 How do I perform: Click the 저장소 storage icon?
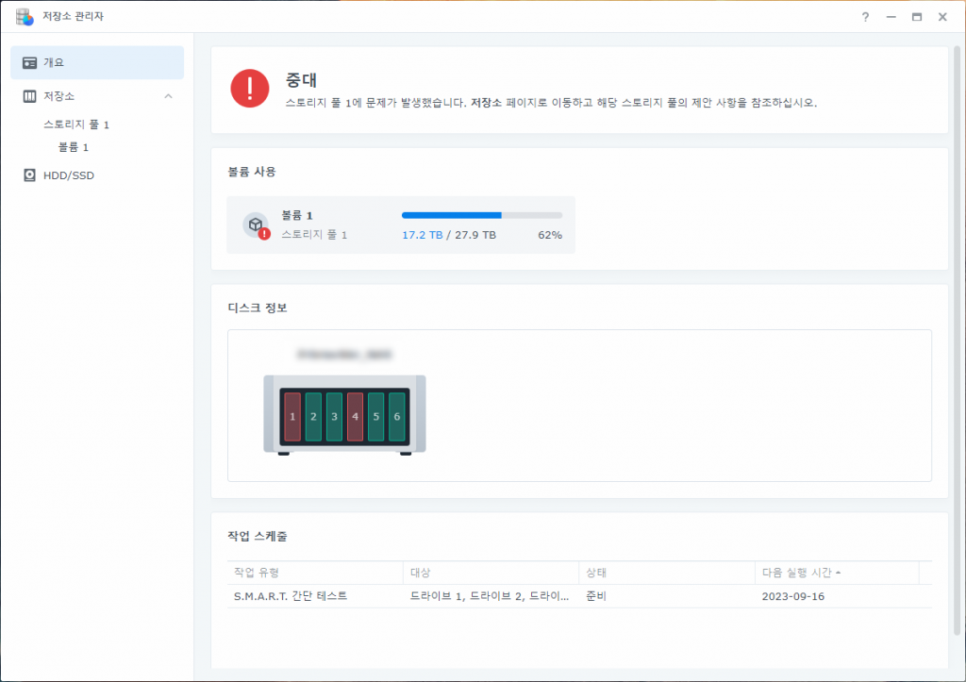point(29,96)
